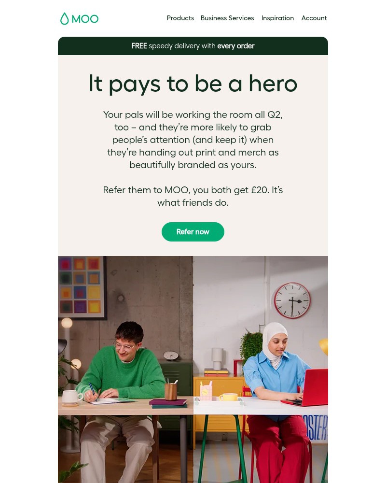Click the MOO water drop logo icon
The image size is (386, 483).
click(64, 18)
